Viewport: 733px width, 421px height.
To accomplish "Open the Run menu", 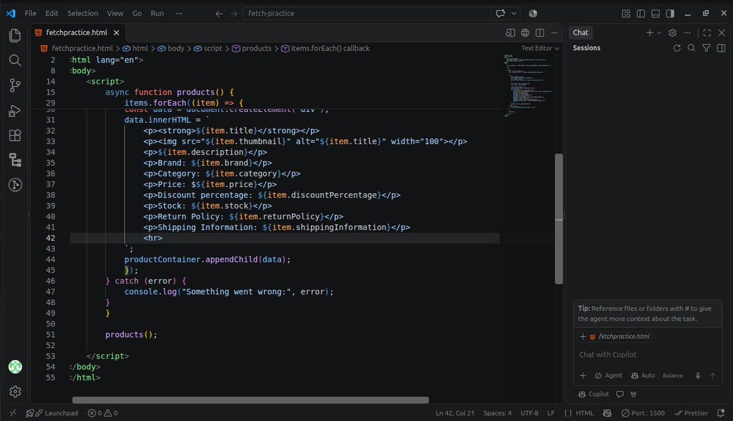I will pyautogui.click(x=157, y=13).
